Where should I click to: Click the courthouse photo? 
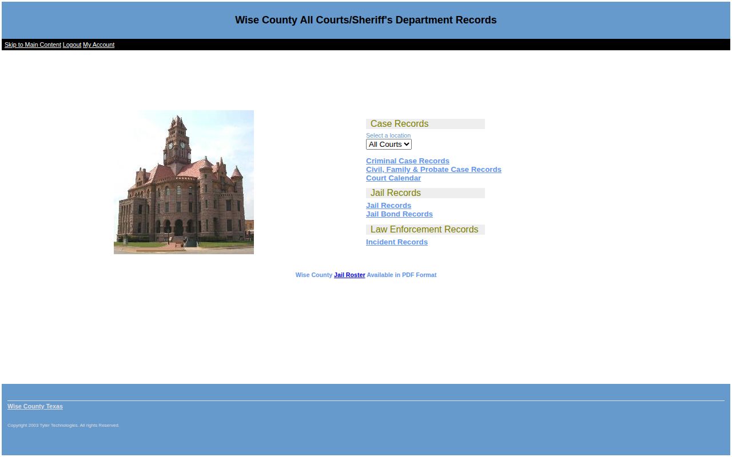pos(184,182)
